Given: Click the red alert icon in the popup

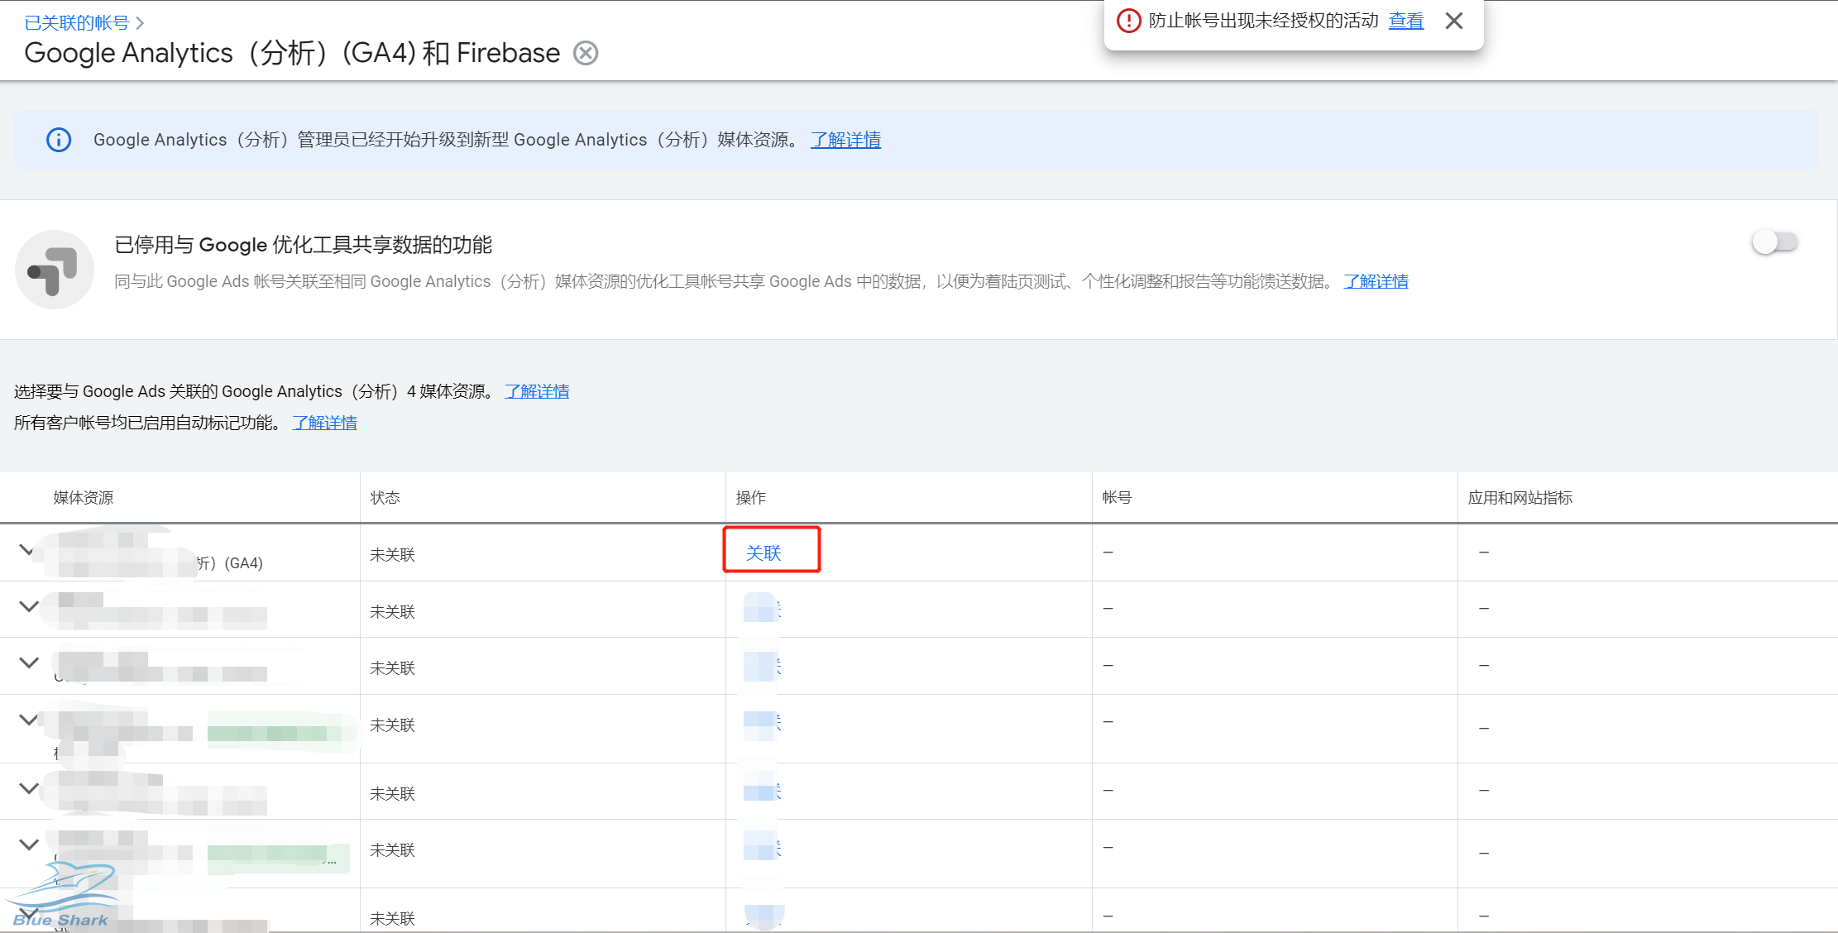Looking at the screenshot, I should click(x=1128, y=21).
